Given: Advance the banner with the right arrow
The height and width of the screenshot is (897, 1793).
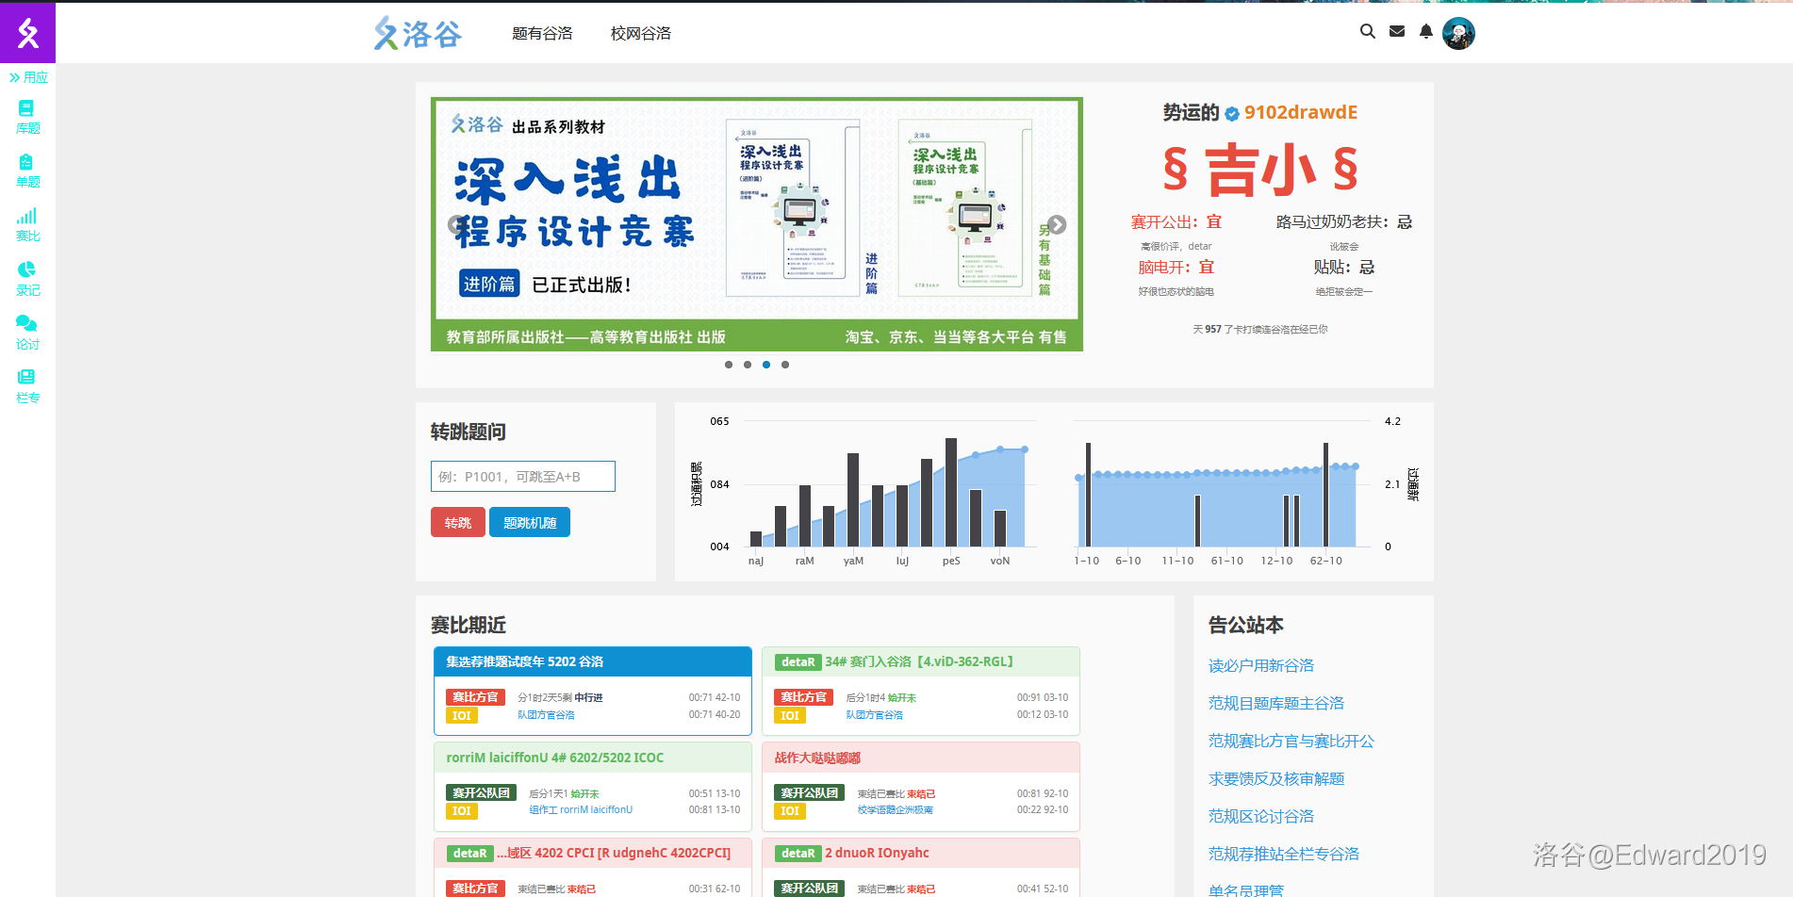Looking at the screenshot, I should [x=1057, y=225].
